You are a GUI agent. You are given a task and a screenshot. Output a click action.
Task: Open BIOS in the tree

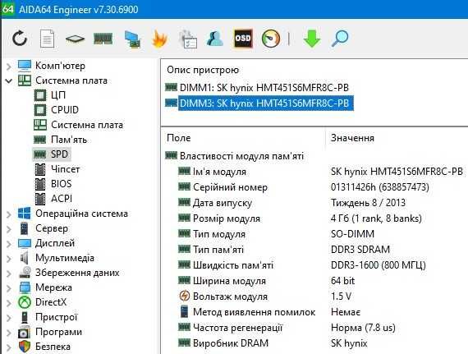tap(53, 183)
